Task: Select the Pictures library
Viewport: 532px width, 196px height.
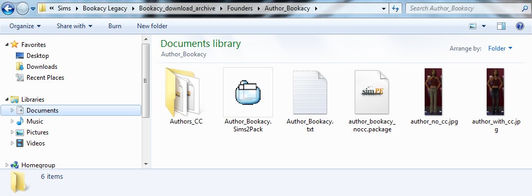Action: [38, 132]
